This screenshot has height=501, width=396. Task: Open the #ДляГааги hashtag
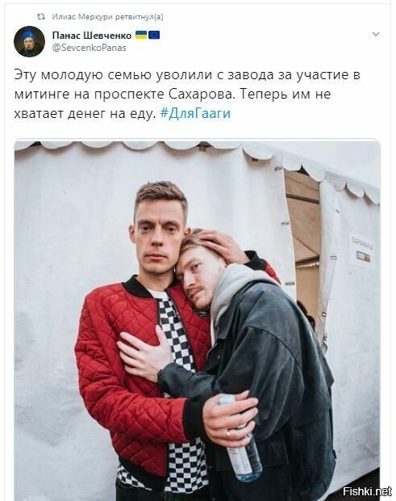[x=195, y=113]
